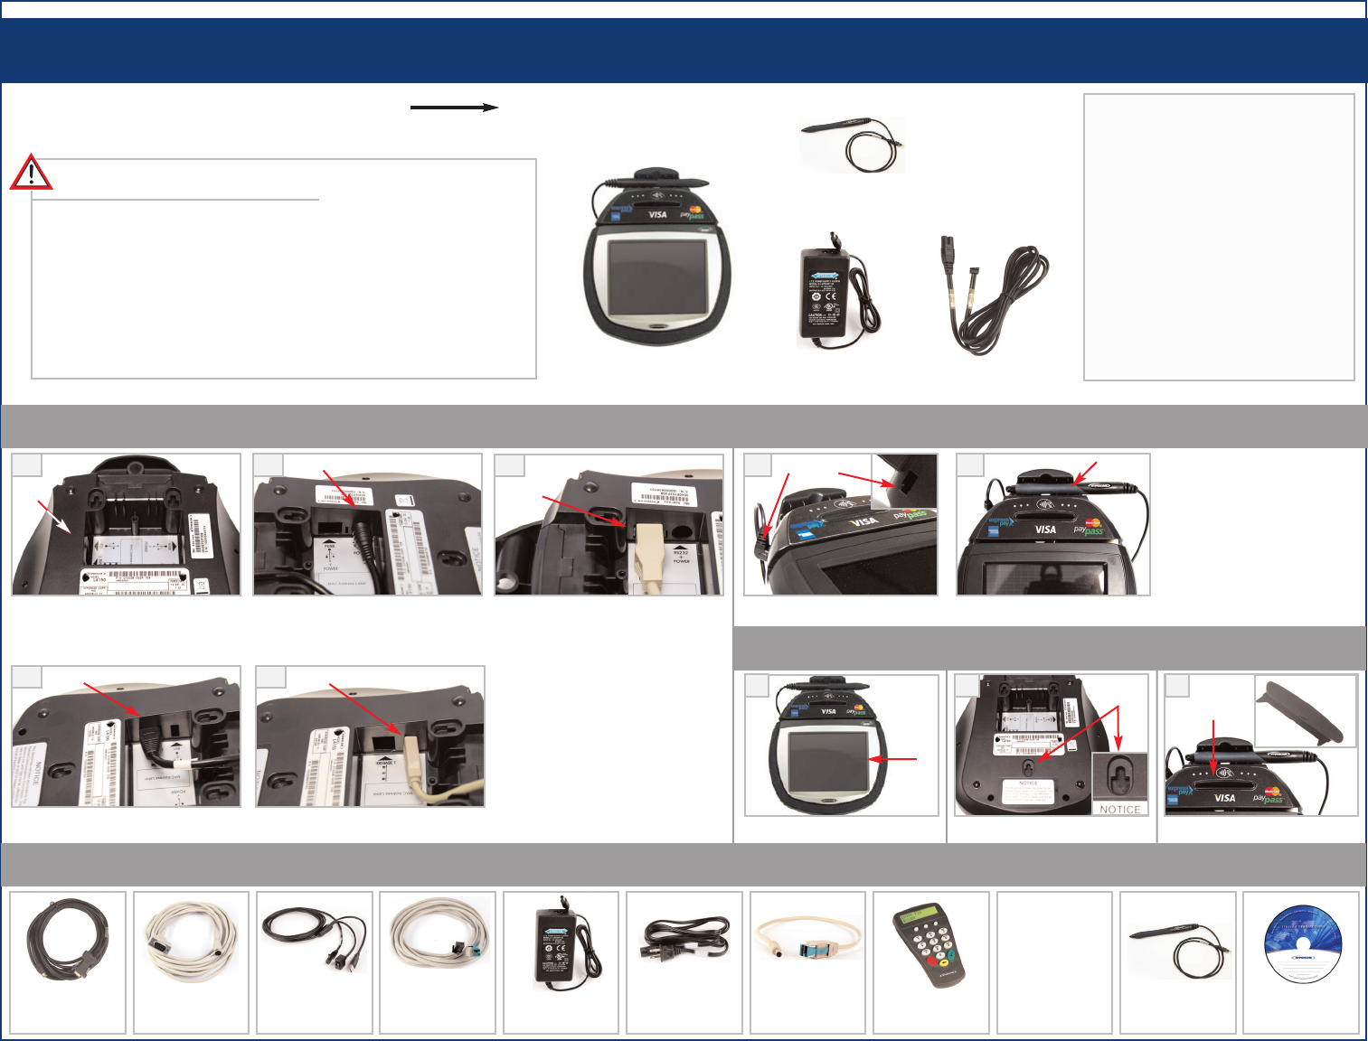Select the photo of the beige cable at the 100Base-T port
The width and height of the screenshot is (1368, 1041).
(x=371, y=736)
